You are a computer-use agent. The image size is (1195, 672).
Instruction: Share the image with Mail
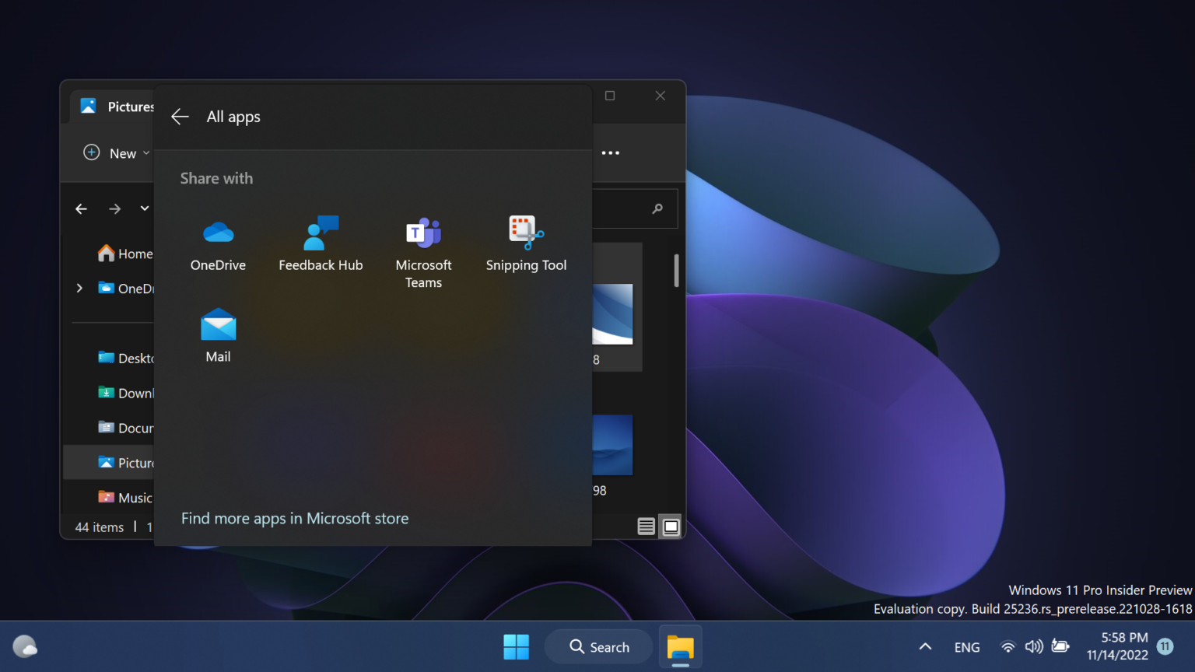point(218,334)
